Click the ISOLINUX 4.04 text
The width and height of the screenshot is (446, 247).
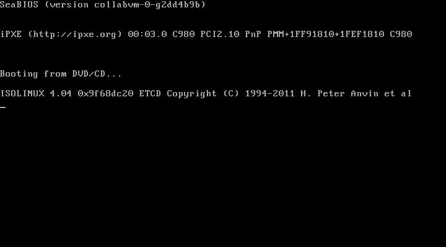pos(36,94)
